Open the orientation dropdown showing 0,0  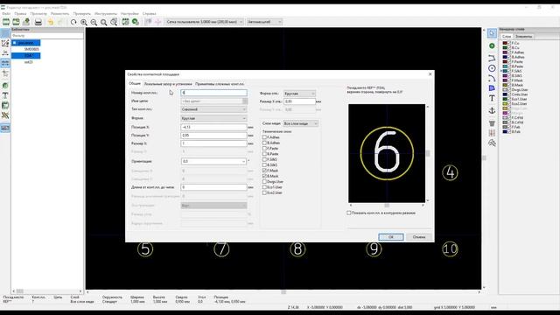tap(213, 161)
